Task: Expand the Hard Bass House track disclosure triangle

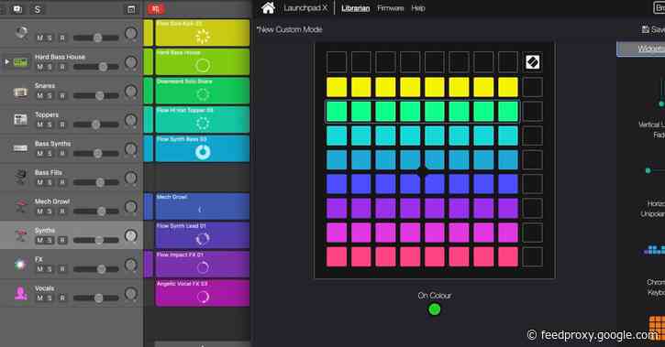Action: 6,61
